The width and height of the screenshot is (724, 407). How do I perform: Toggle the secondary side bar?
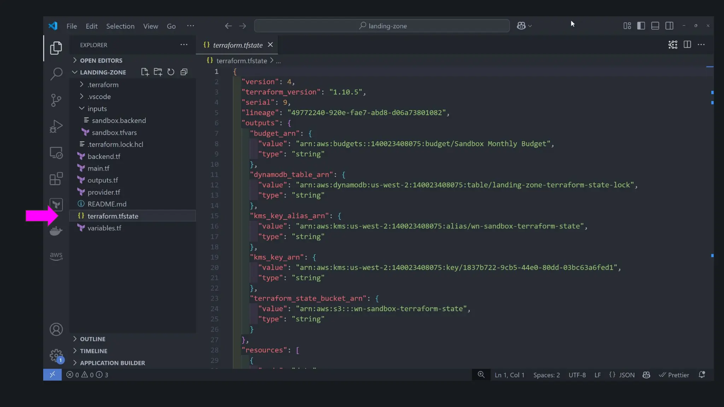tap(669, 26)
